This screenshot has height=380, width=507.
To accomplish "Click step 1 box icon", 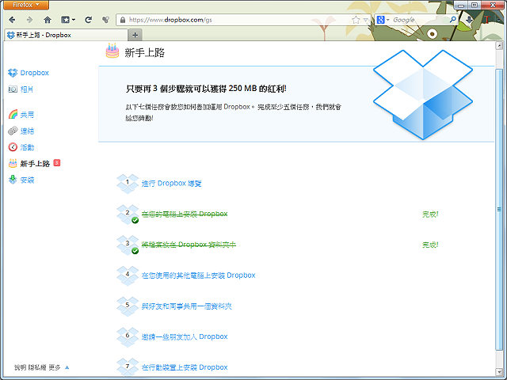I will click(128, 184).
